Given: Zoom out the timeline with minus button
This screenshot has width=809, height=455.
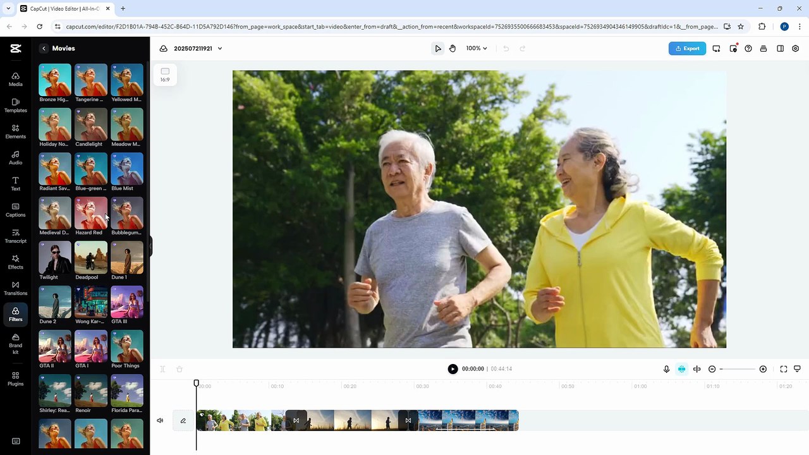Looking at the screenshot, I should pos(712,369).
